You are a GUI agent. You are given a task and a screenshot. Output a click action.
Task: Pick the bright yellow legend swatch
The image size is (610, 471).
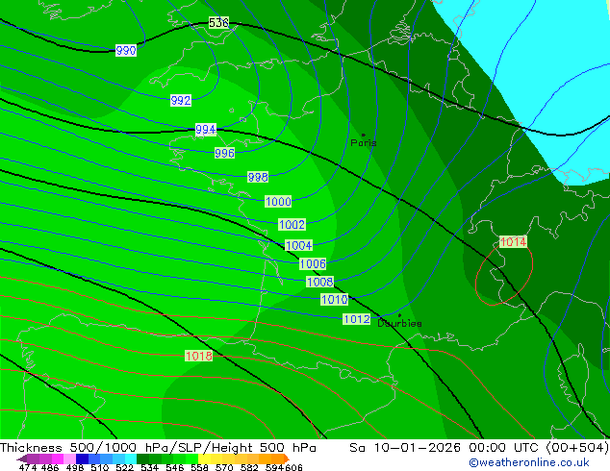click(x=204, y=459)
